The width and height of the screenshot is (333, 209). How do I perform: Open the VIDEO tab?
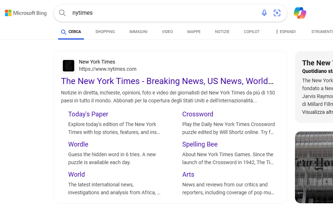click(167, 32)
